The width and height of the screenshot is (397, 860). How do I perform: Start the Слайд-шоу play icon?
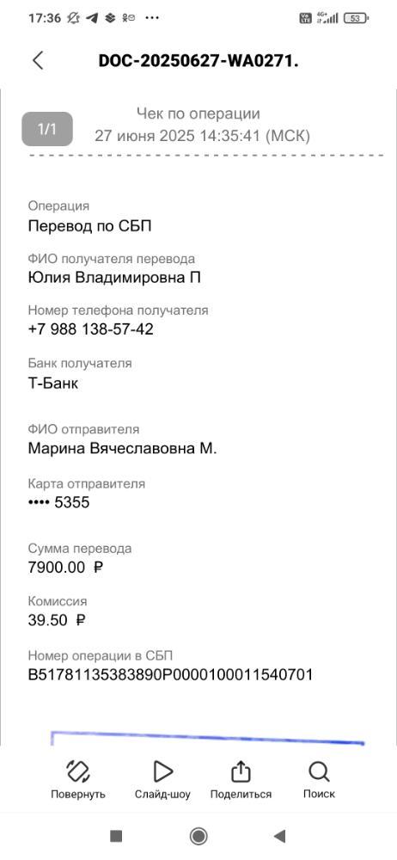click(x=162, y=771)
